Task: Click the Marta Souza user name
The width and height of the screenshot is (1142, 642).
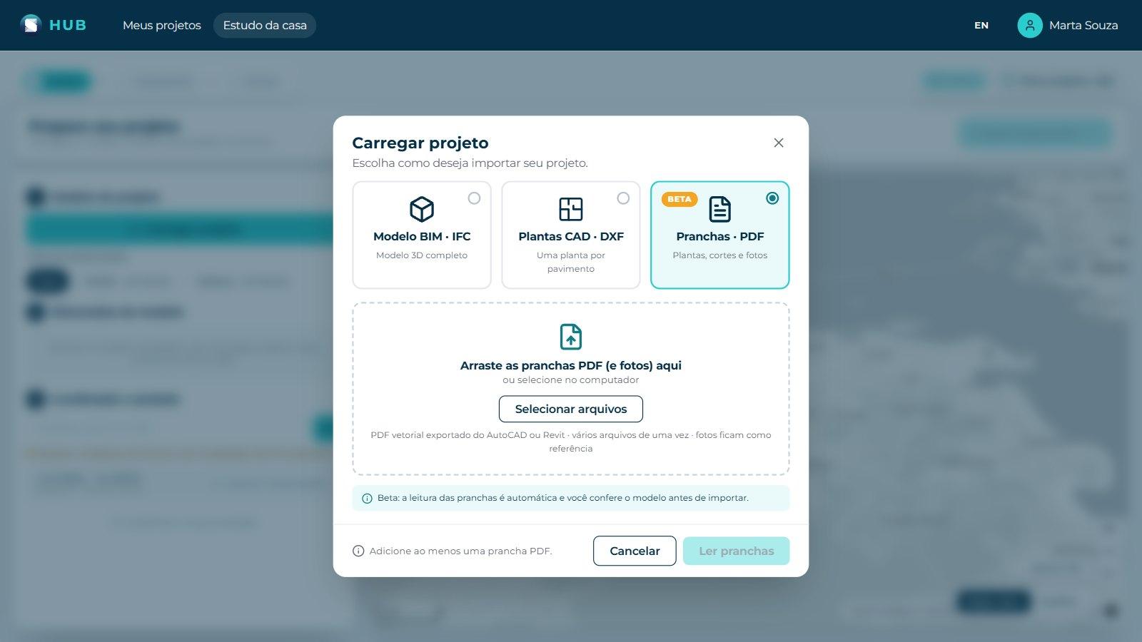Action: tap(1083, 25)
